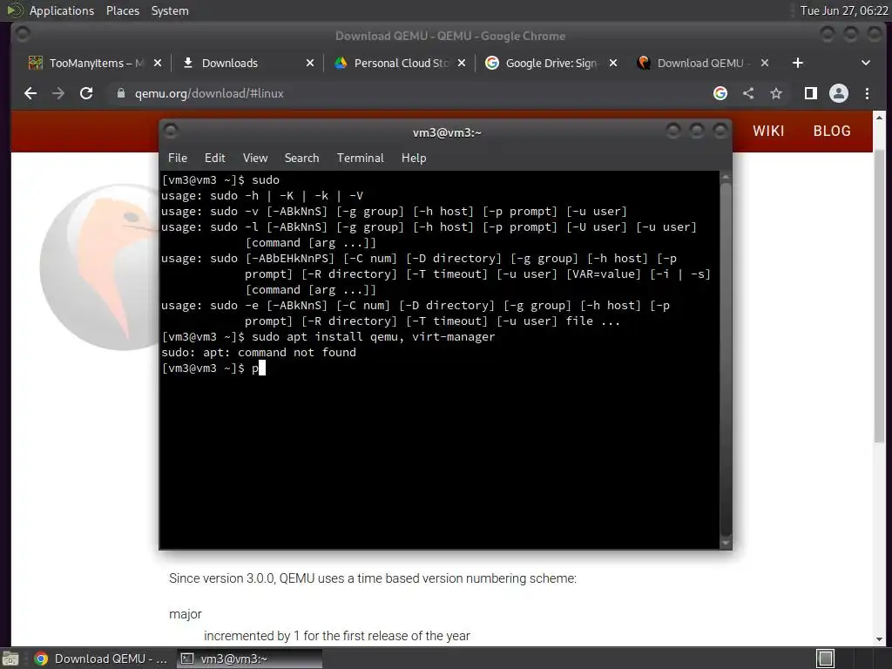Open Applications menu in top panel
This screenshot has width=892, height=669.
(x=62, y=10)
